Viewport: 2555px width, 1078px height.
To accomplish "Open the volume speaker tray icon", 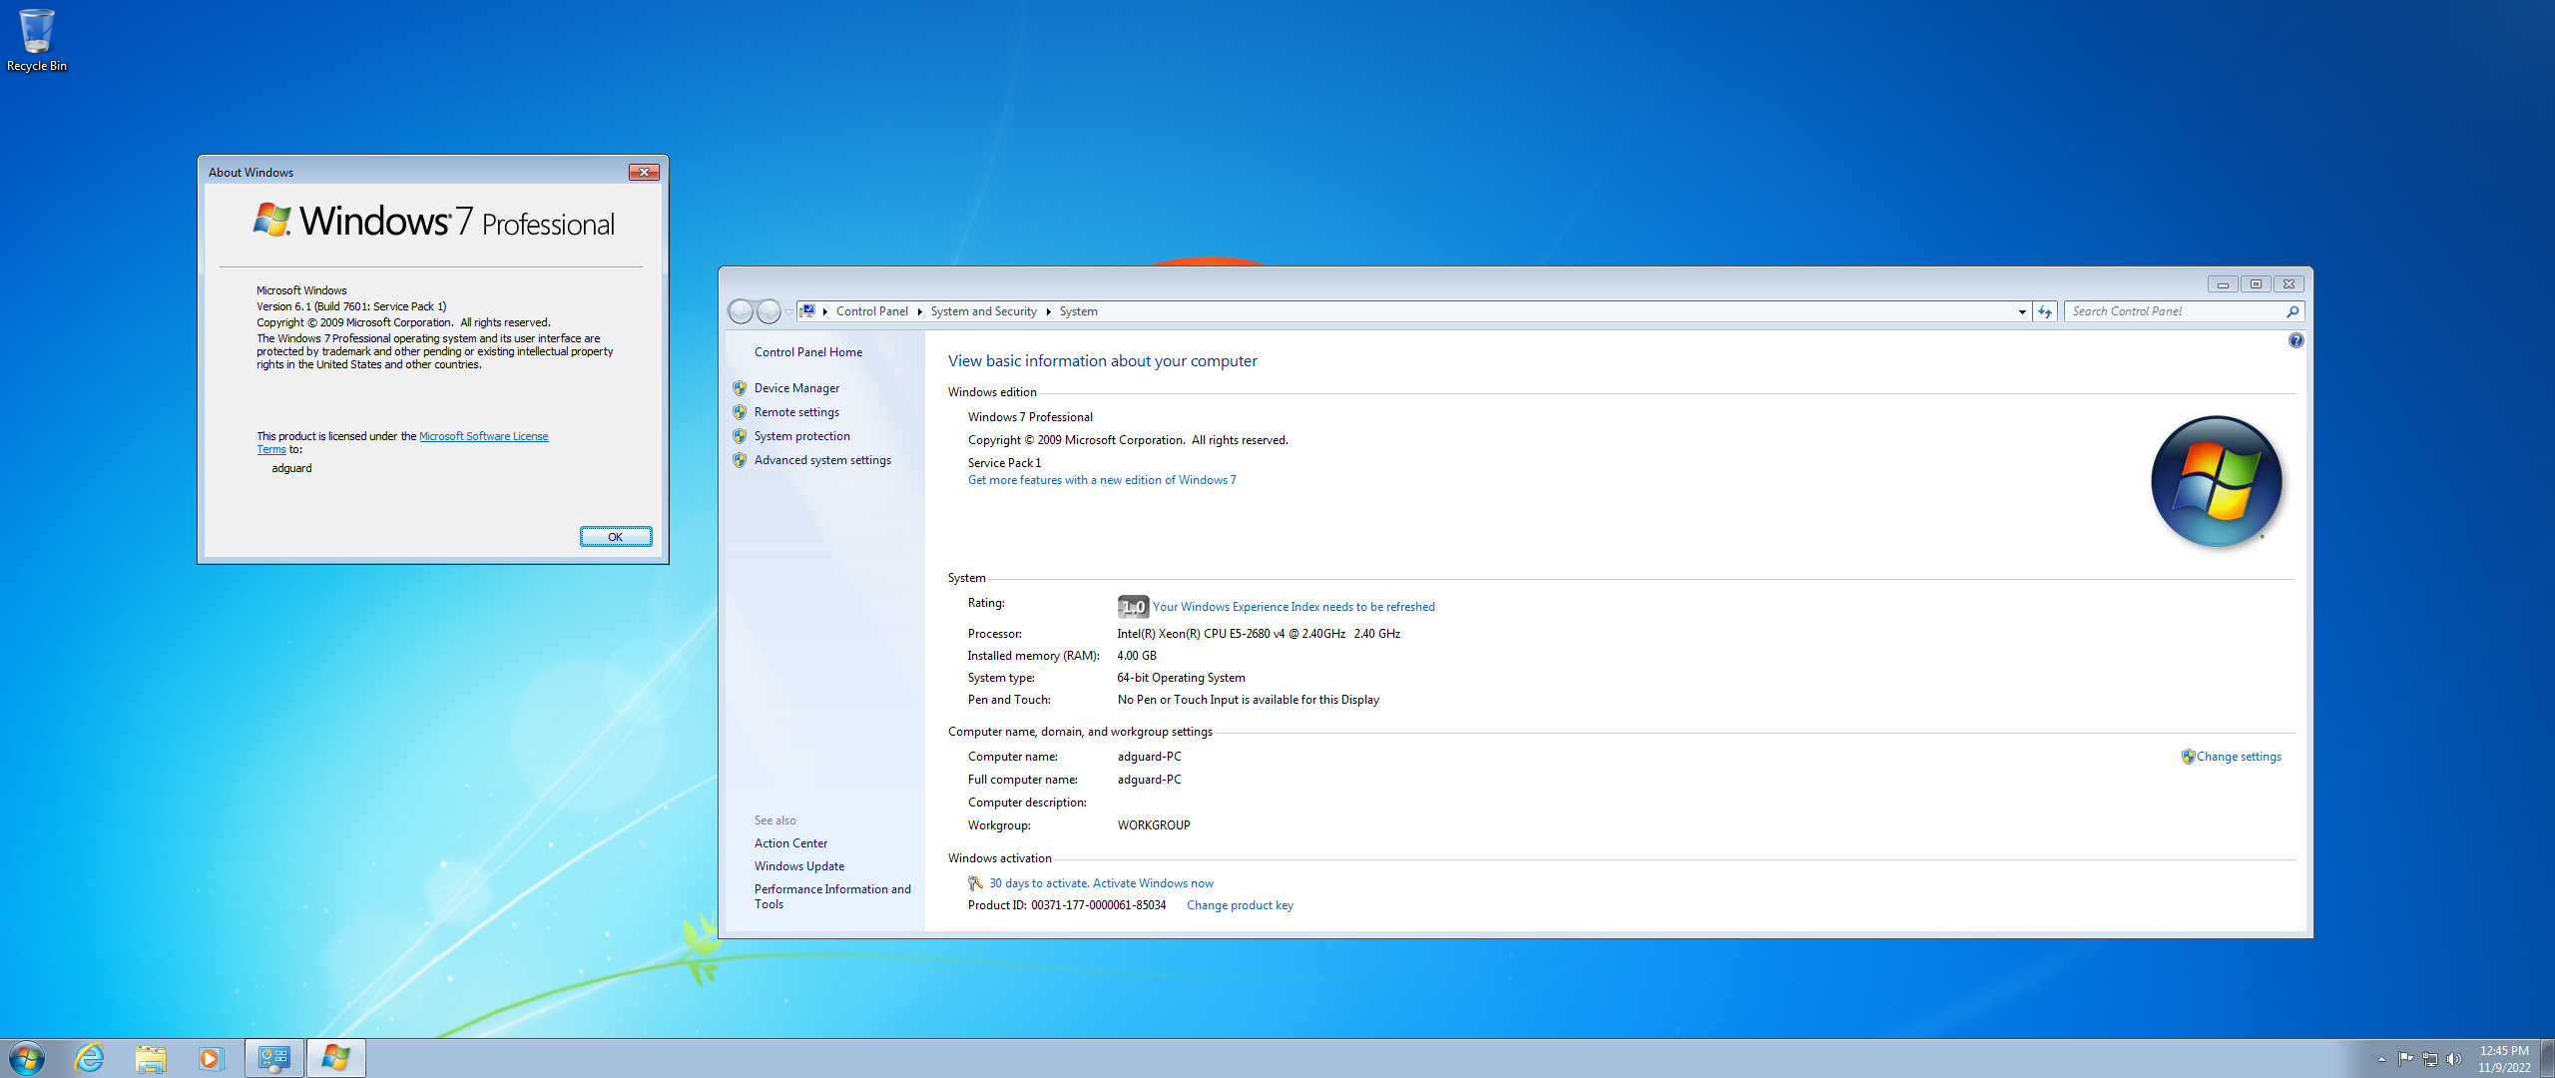I will point(2453,1059).
